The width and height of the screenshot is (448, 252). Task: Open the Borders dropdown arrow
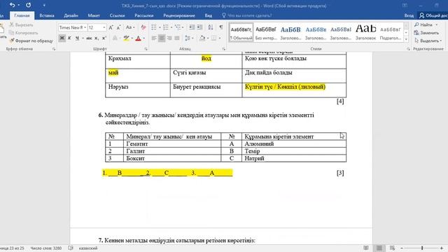click(220, 38)
